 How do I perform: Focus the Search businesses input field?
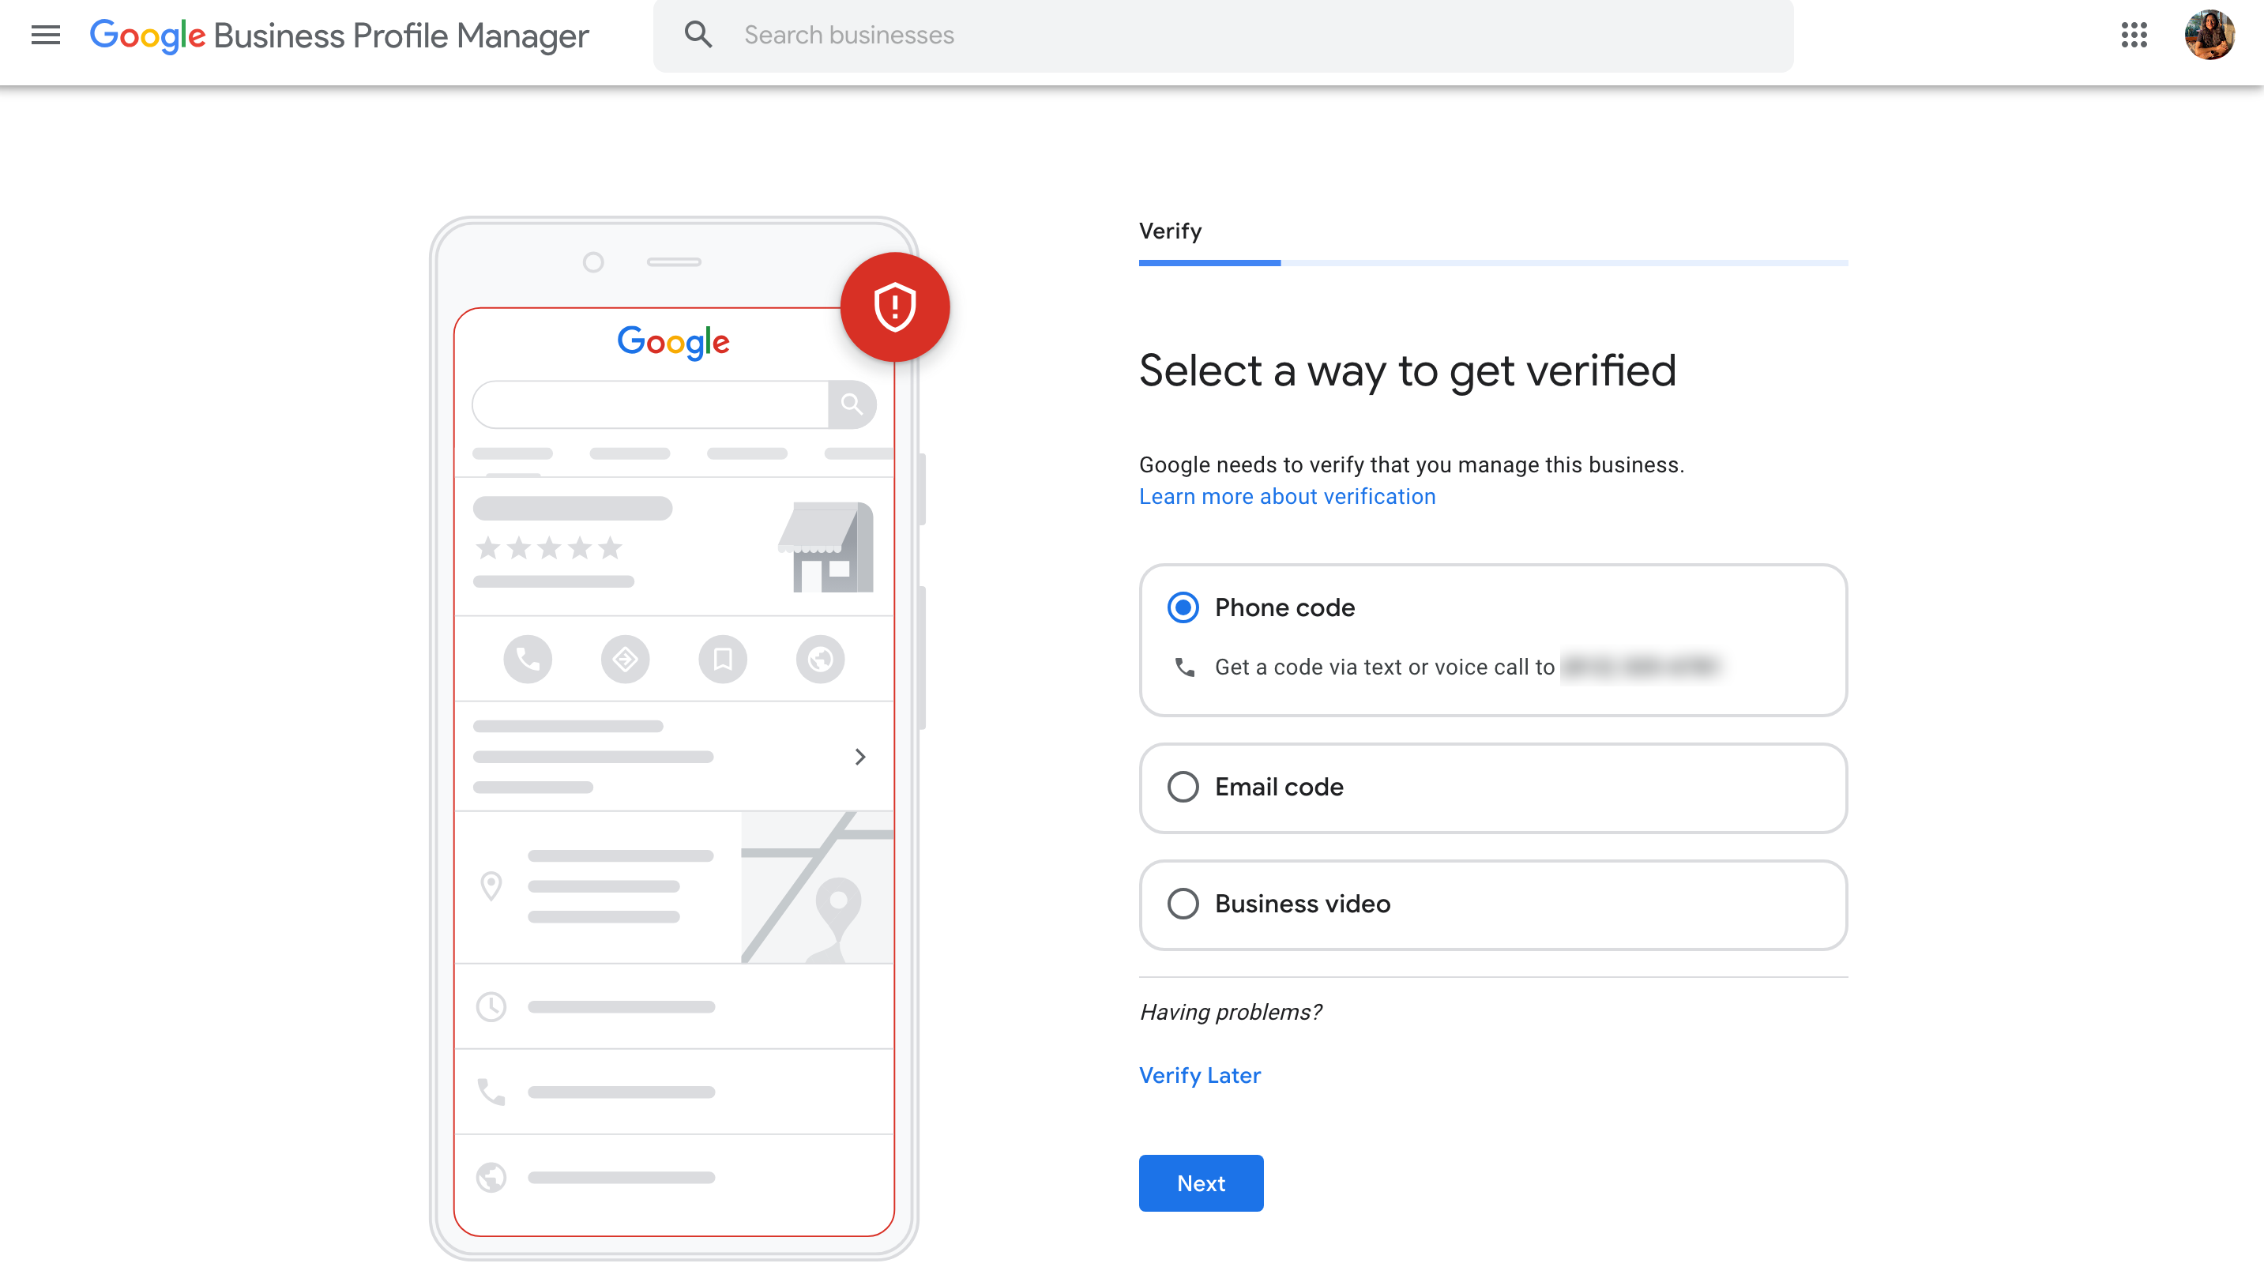[x=1223, y=35]
